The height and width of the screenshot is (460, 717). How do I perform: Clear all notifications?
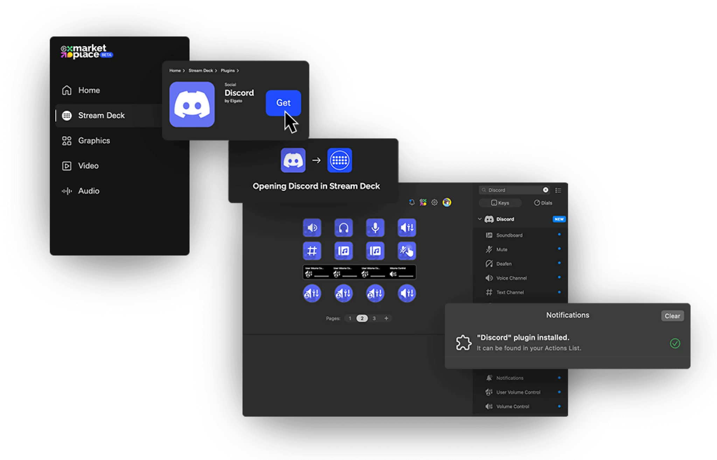coord(672,316)
